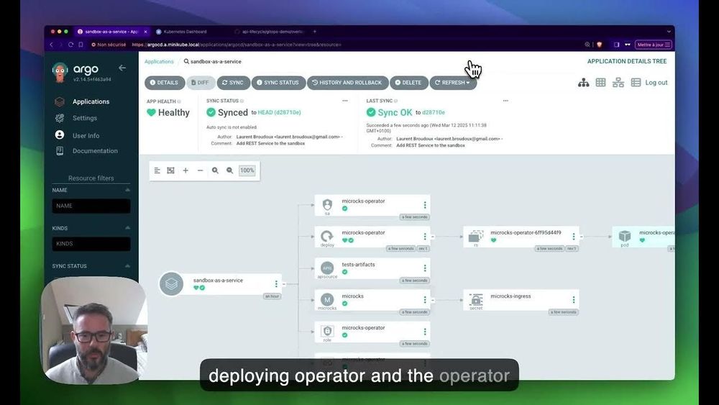Select the apisource icon for tests-artifacts
719x405 pixels.
[327, 268]
